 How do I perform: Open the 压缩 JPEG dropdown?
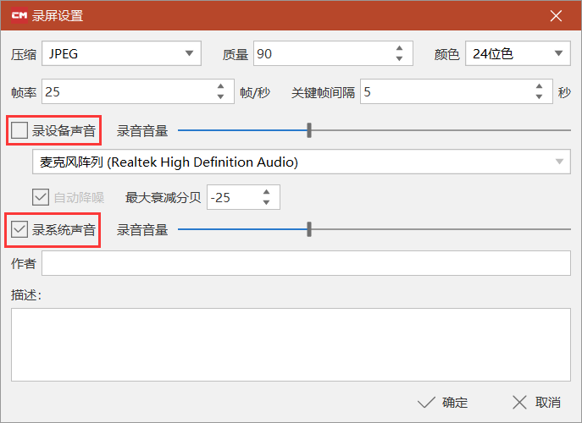(121, 54)
